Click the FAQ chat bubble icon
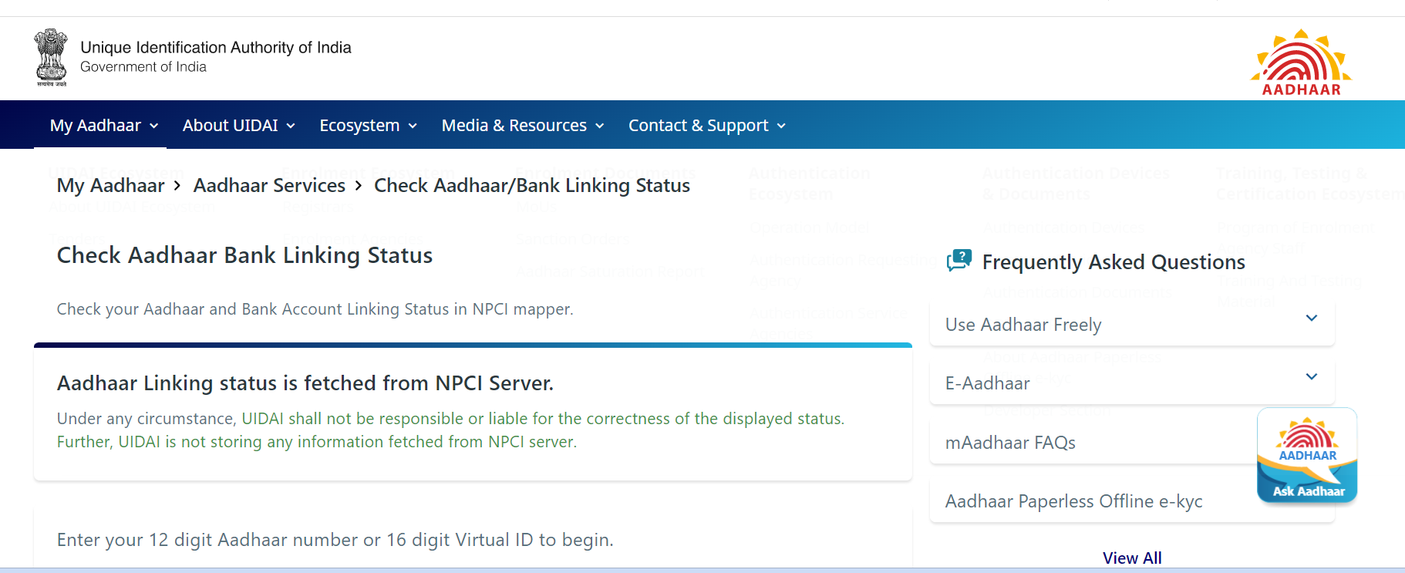Image resolution: width=1405 pixels, height=573 pixels. pyautogui.click(x=959, y=261)
